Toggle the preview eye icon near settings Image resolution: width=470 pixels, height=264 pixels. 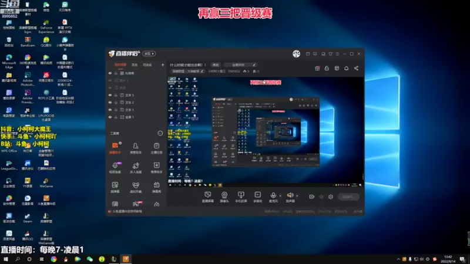(x=321, y=197)
